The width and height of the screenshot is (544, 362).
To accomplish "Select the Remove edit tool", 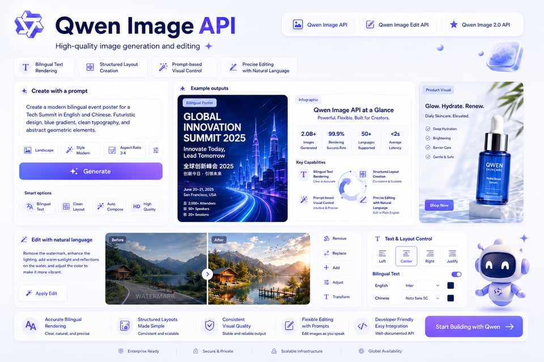I will tap(335, 239).
